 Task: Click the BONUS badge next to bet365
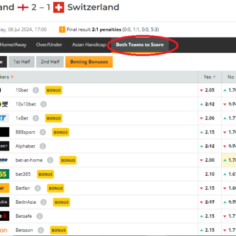click(x=46, y=174)
